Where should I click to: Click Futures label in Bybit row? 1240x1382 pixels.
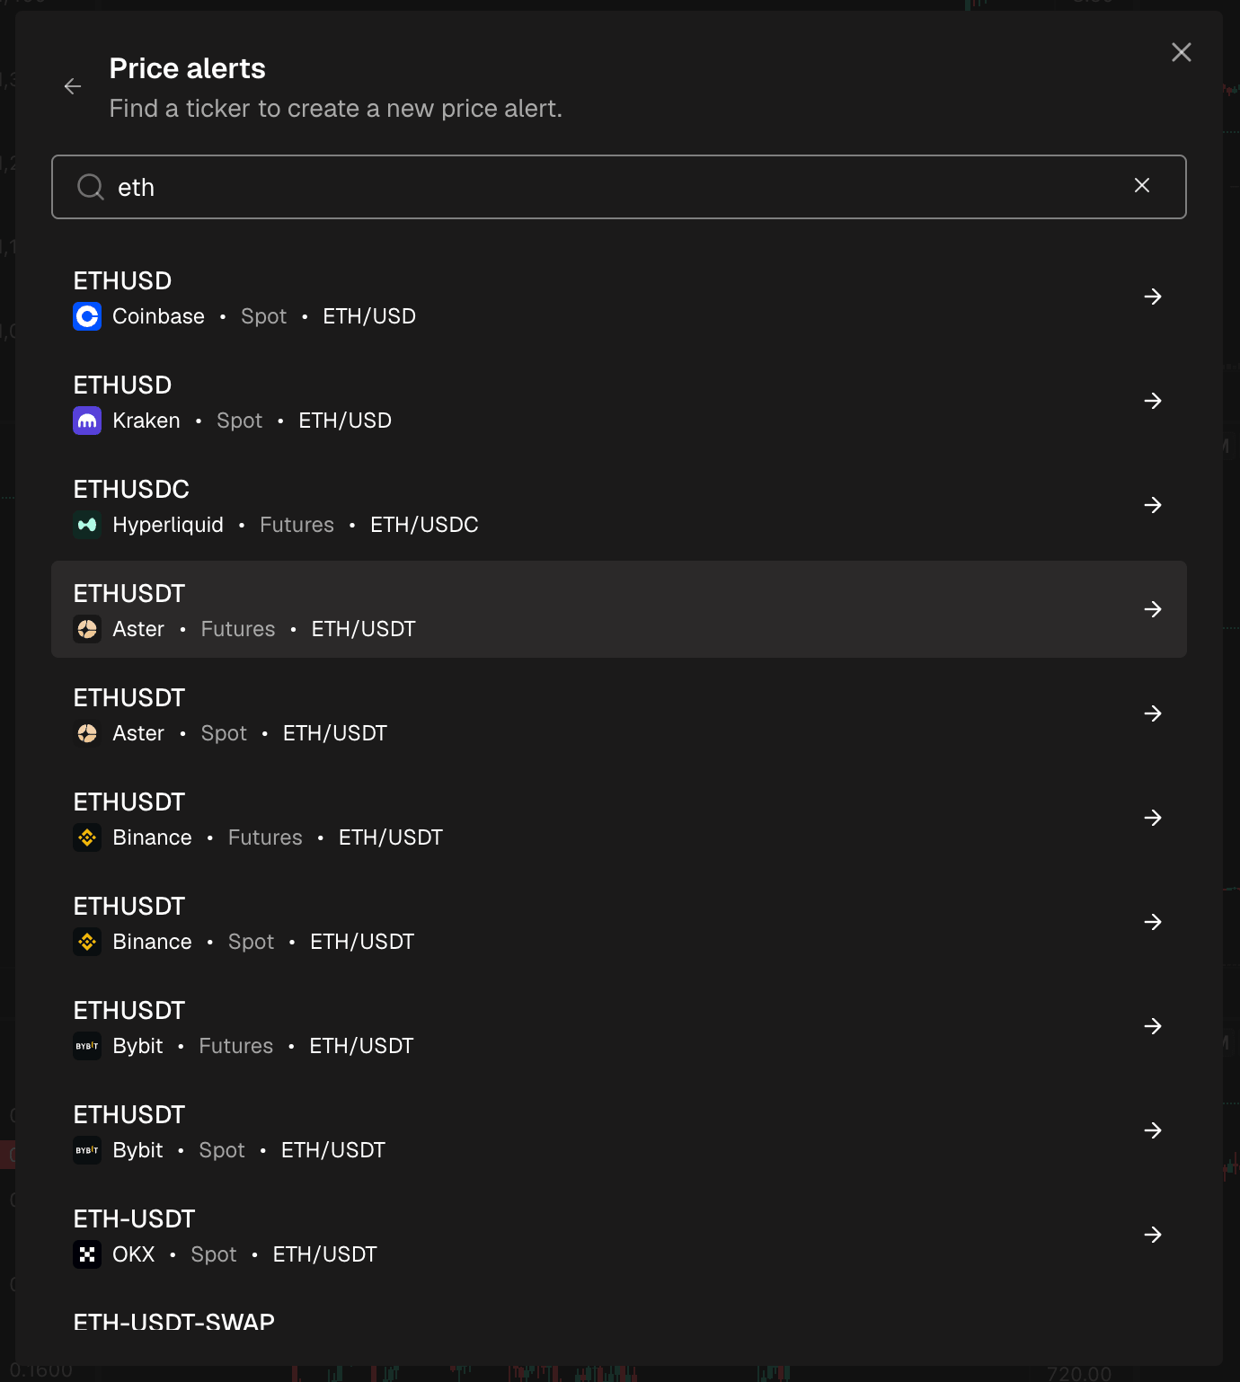[236, 1046]
